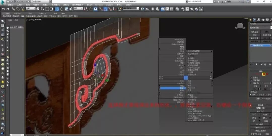Viewport: 272px width, 136px height.
Task: Click the Help question mark icon
Action: tap(248, 2)
